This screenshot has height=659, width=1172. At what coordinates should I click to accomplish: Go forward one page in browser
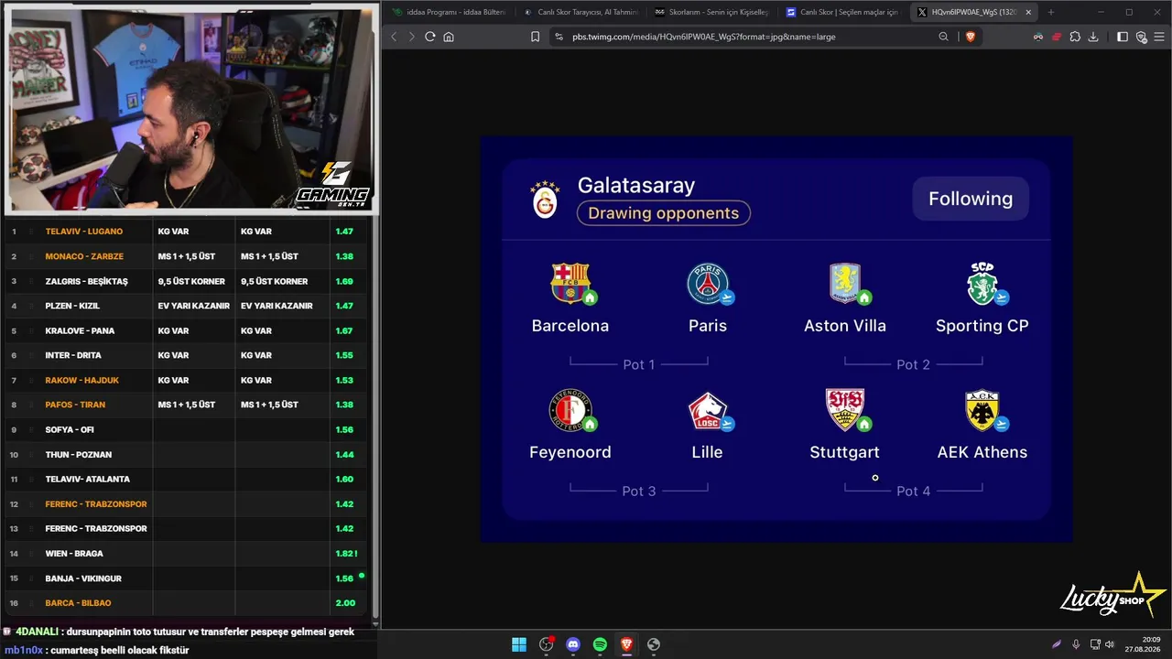(x=411, y=37)
